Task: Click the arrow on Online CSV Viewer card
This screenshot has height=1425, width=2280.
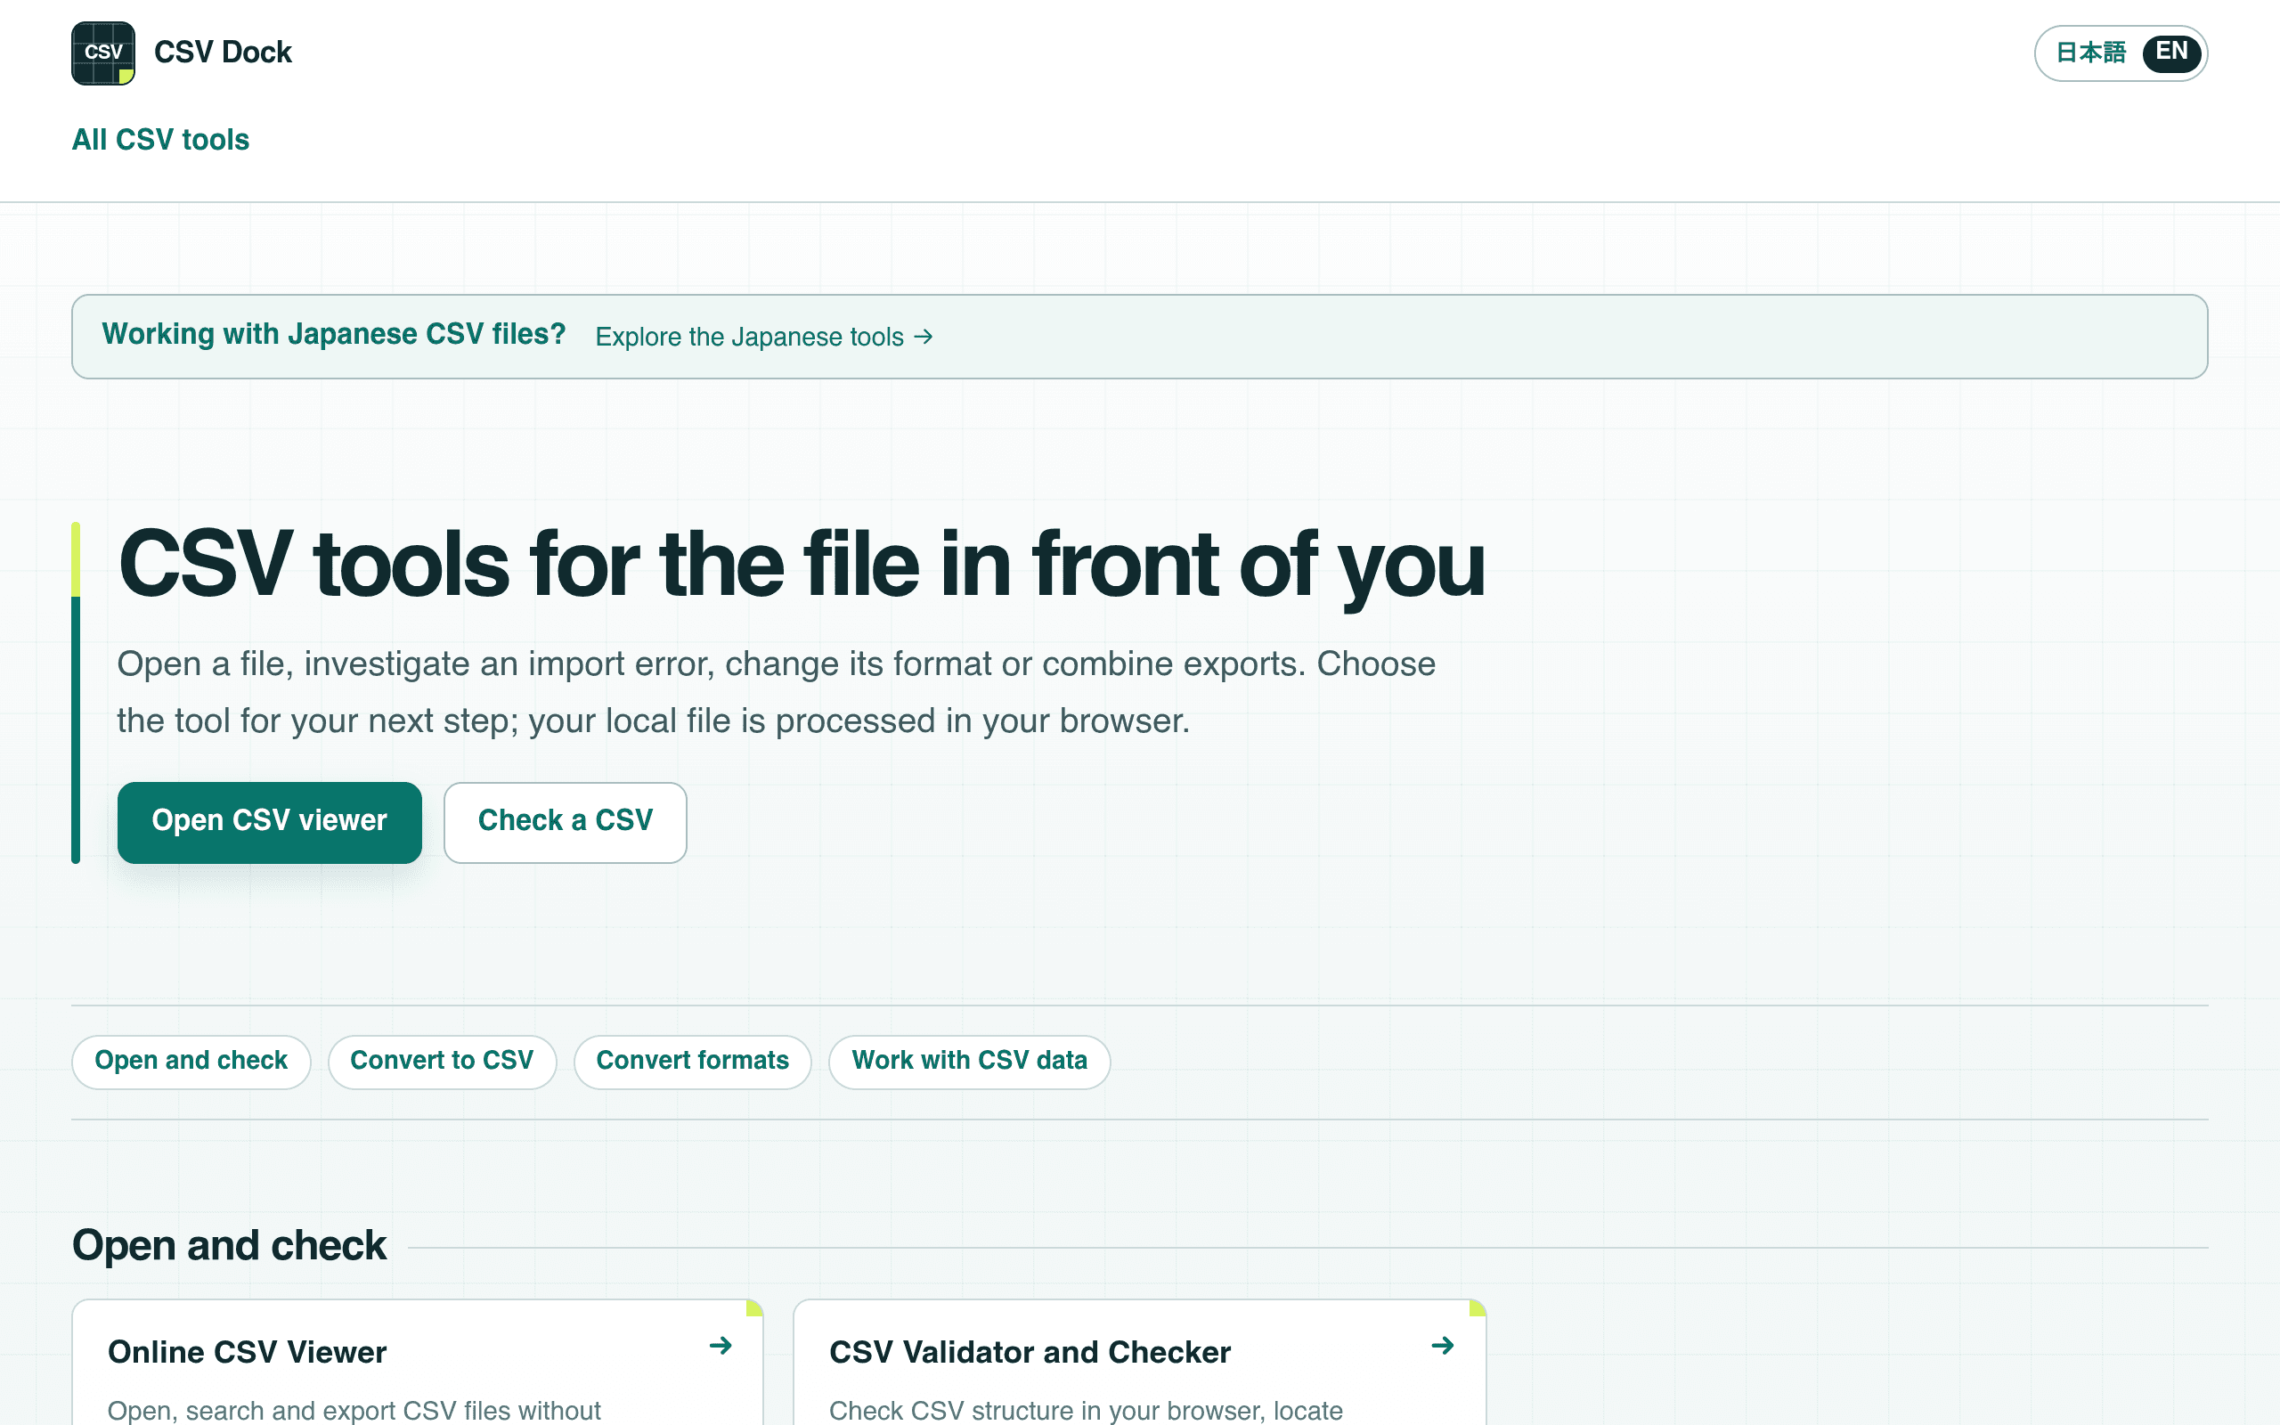Action: (x=721, y=1346)
